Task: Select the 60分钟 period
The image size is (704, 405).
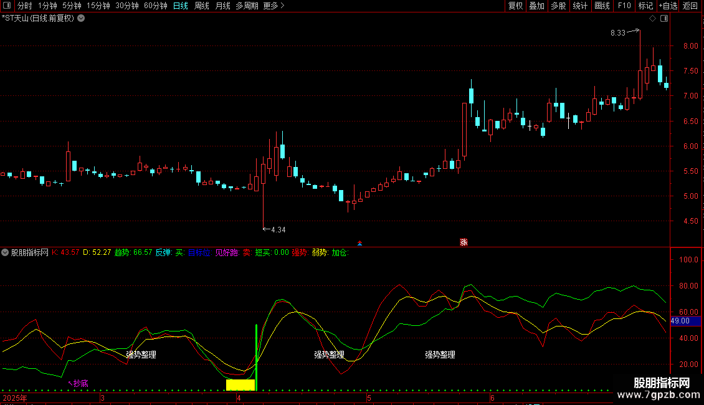Action: coord(156,6)
